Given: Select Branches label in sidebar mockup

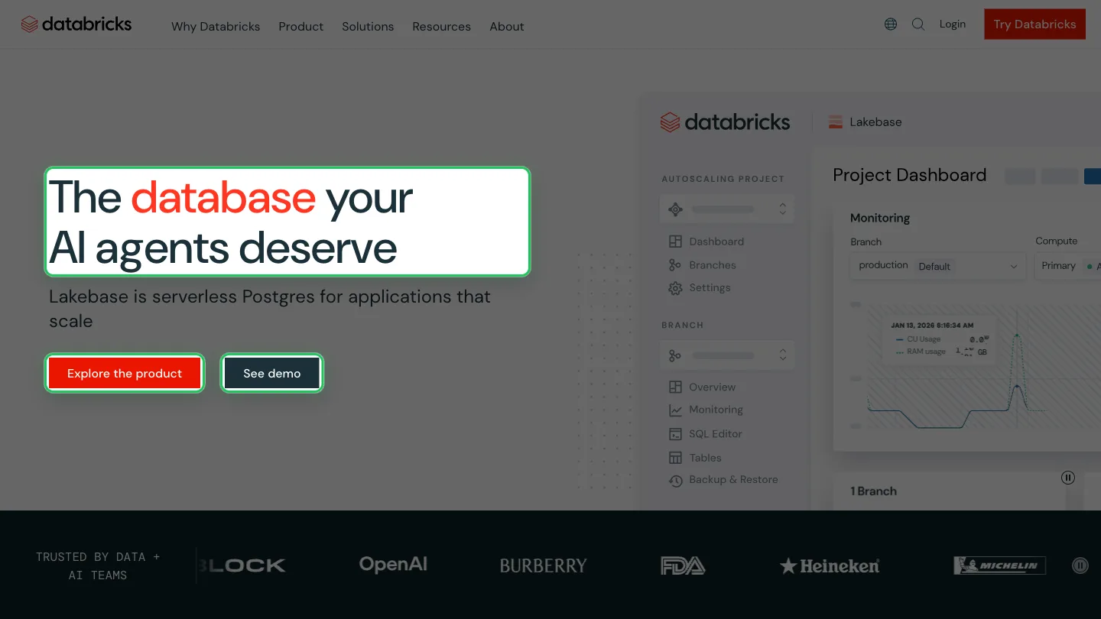Looking at the screenshot, I should click(713, 265).
